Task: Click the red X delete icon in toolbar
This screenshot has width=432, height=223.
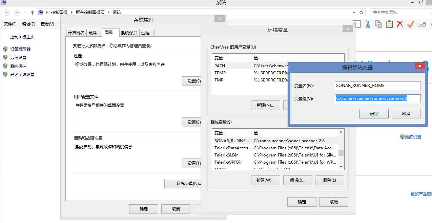Action: pyautogui.click(x=400, y=24)
